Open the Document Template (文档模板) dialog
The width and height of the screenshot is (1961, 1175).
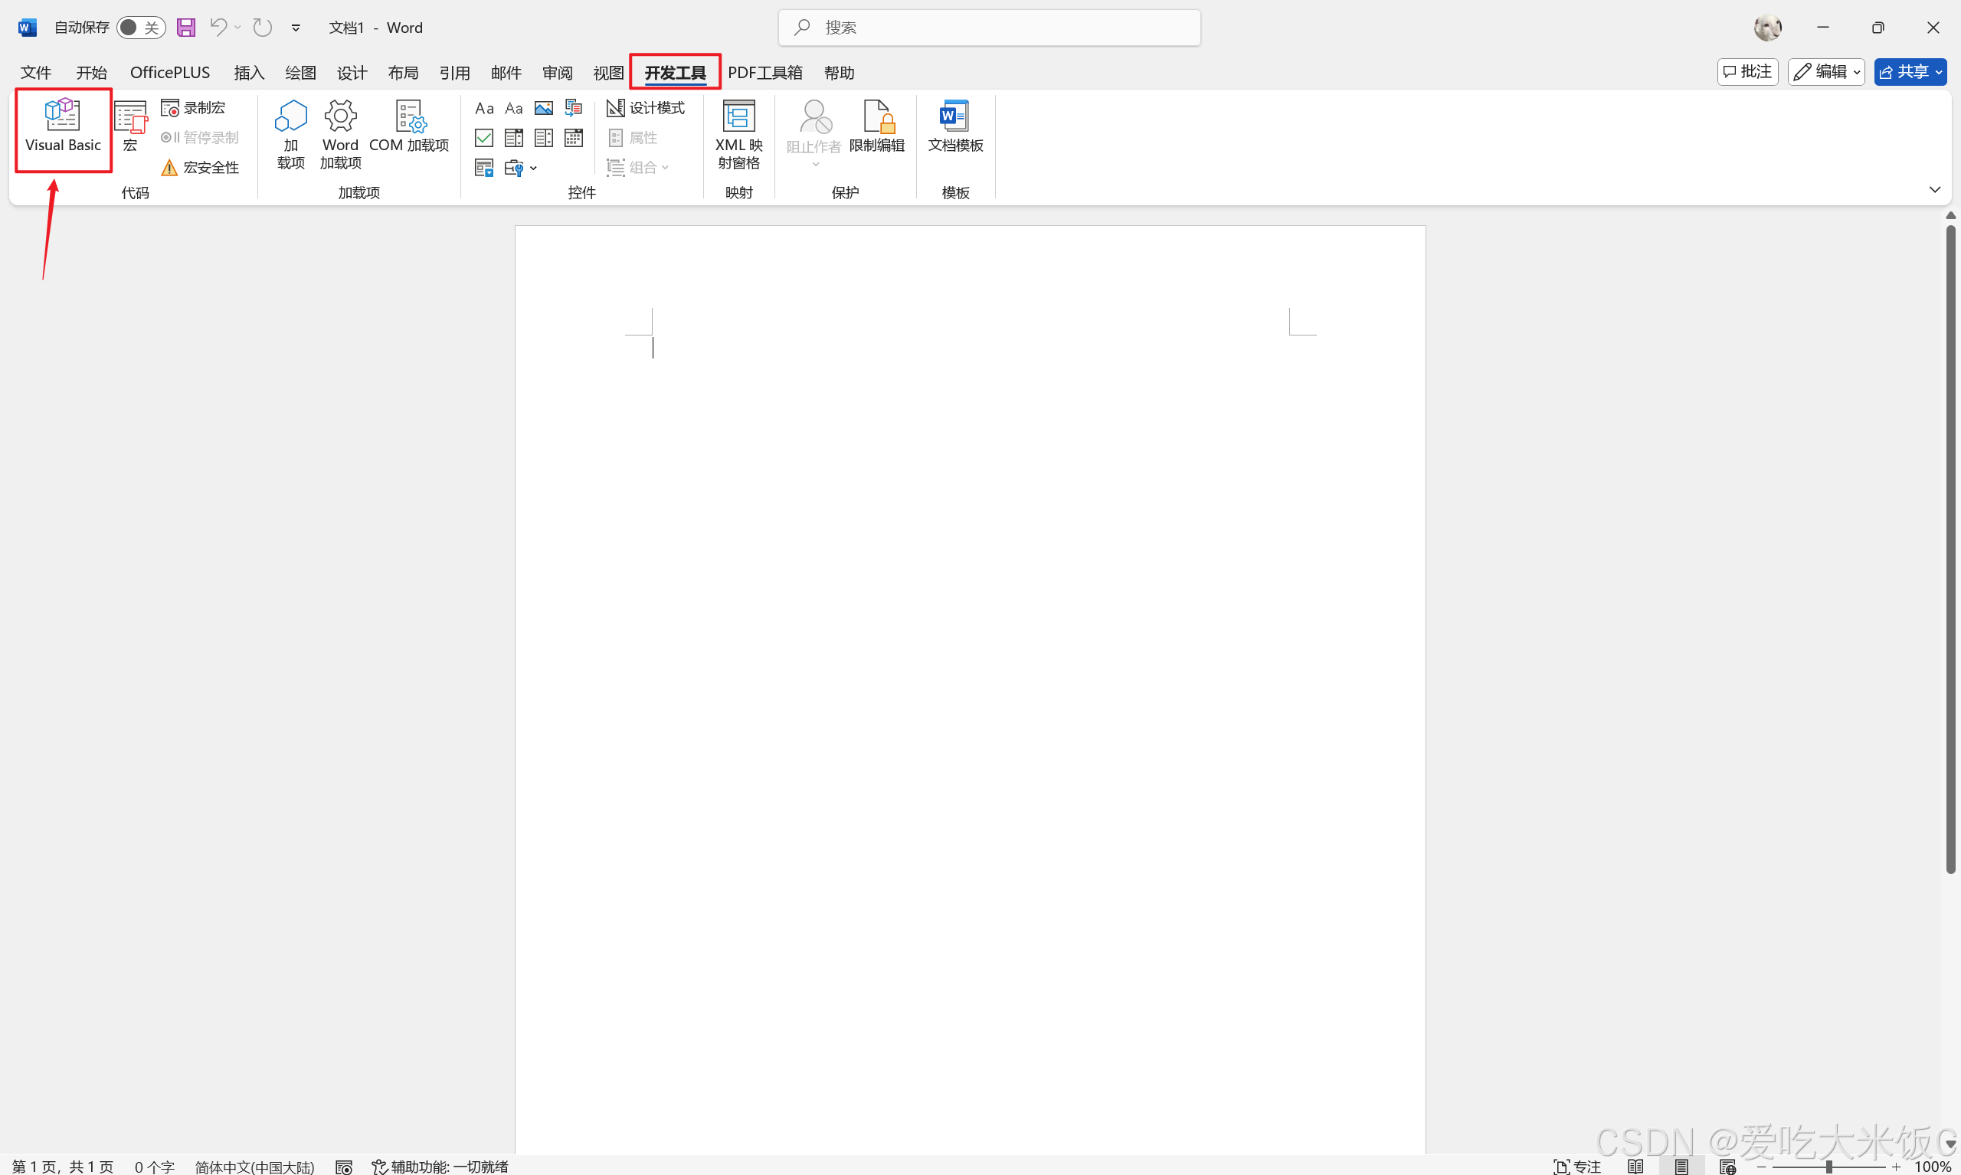pyautogui.click(x=954, y=126)
